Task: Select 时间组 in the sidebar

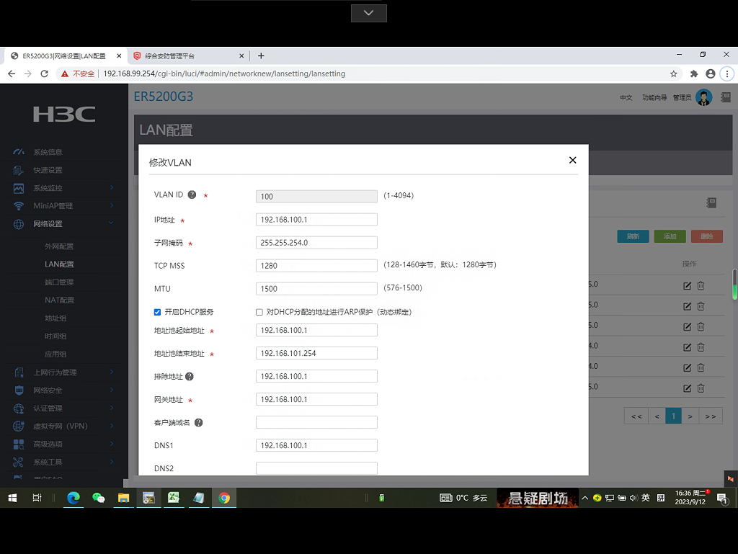Action: click(x=55, y=336)
